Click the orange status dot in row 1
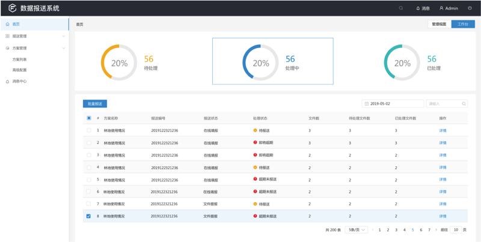The height and width of the screenshot is (242, 481). 255,130
